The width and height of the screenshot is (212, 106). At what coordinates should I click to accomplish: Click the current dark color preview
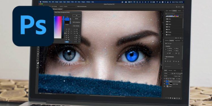pos(67,22)
